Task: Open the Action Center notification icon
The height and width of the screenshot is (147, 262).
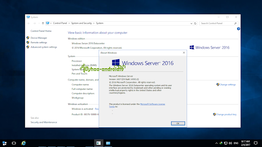Action: [x=255, y=143]
